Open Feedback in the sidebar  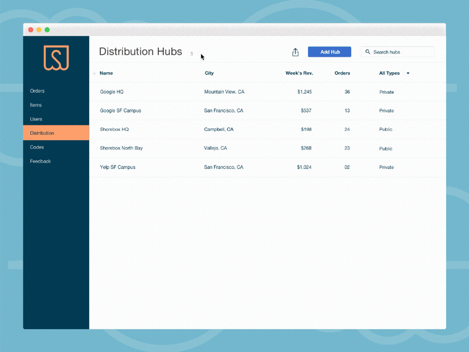tap(40, 161)
